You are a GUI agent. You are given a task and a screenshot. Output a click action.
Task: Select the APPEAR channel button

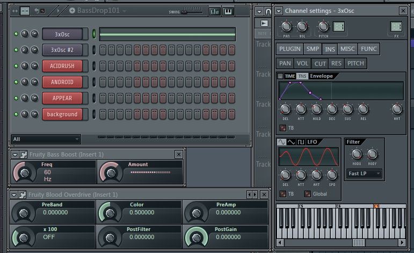click(x=62, y=98)
